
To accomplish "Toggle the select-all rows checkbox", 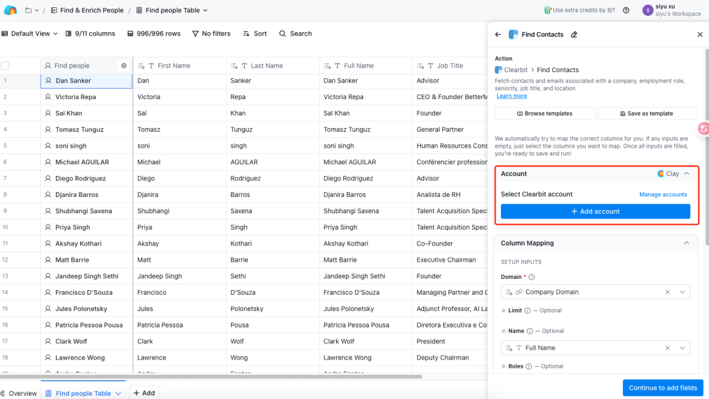I will click(x=5, y=66).
